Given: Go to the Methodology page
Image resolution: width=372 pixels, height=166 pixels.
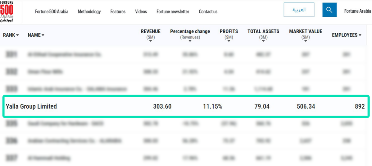Looking at the screenshot, I should pos(89,12).
